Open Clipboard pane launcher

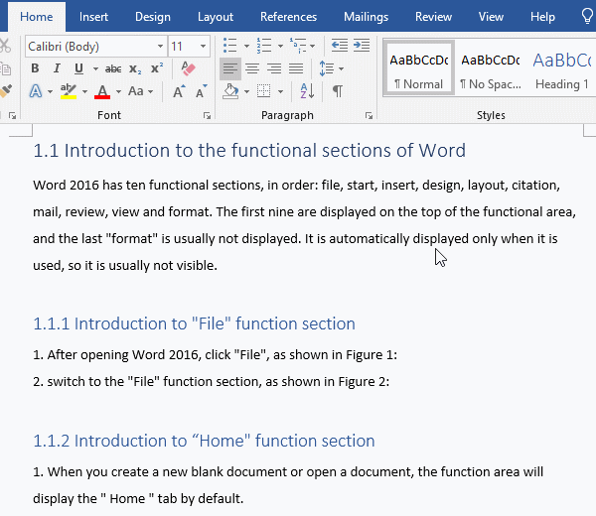pyautogui.click(x=12, y=116)
